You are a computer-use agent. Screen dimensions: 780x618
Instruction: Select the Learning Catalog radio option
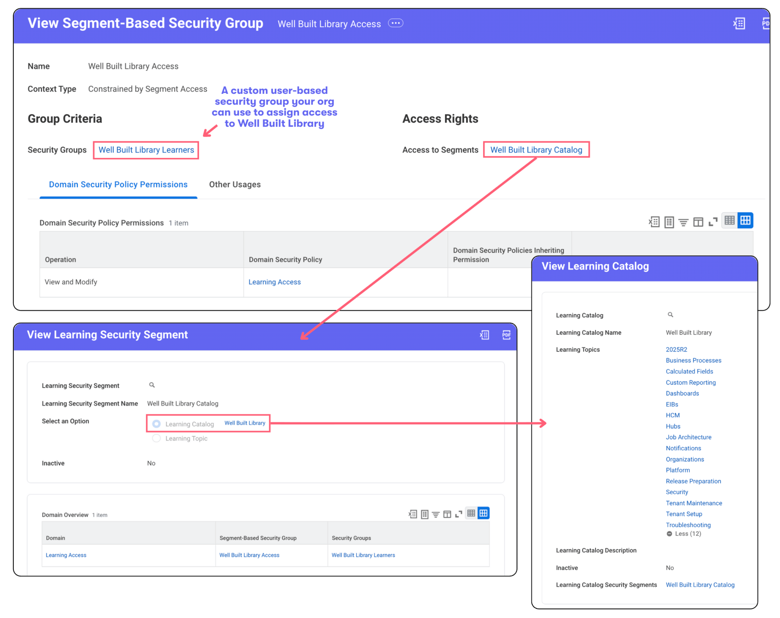tap(156, 424)
